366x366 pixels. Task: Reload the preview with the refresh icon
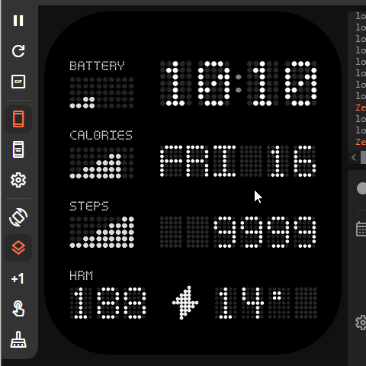click(x=18, y=51)
